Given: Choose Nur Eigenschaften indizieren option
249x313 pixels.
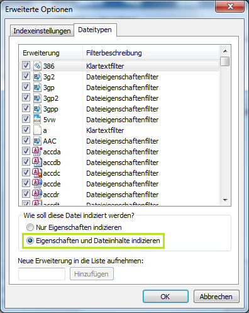Looking at the screenshot, I should click(30, 227).
